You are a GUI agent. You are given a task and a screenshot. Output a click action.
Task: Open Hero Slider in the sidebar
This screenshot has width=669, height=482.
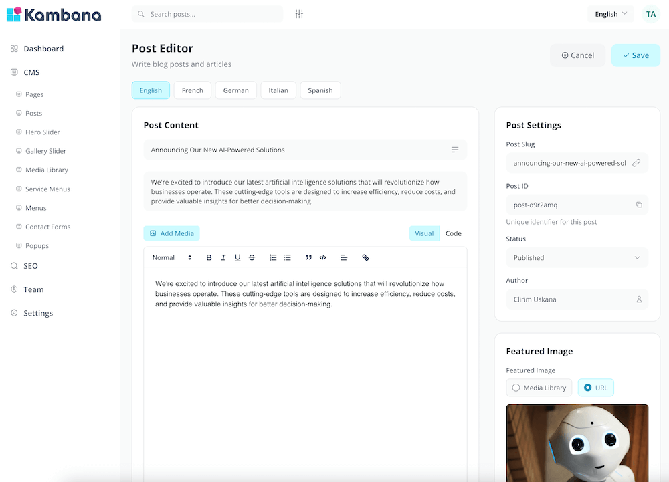pos(43,132)
